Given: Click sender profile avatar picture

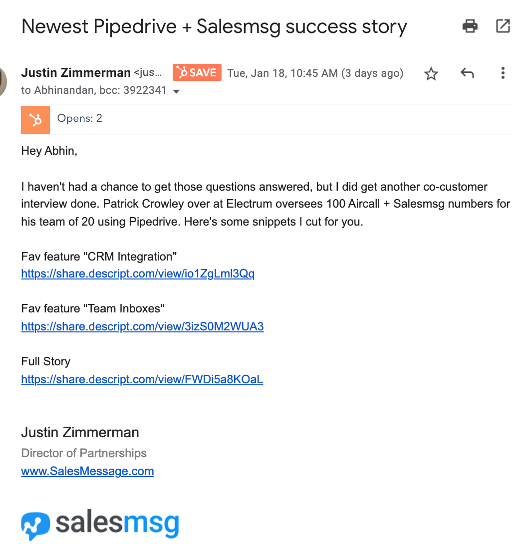Looking at the screenshot, I should (3, 82).
